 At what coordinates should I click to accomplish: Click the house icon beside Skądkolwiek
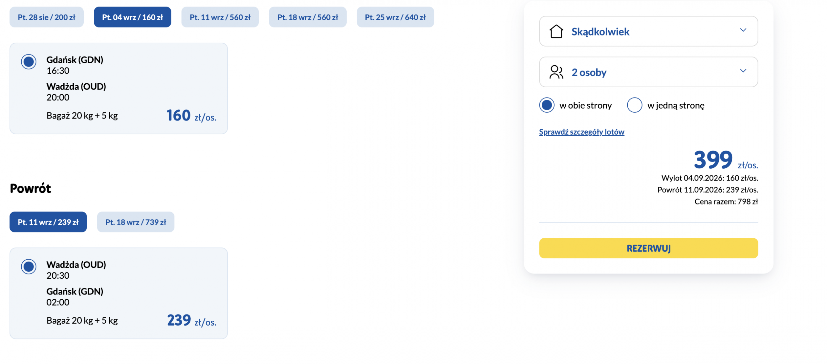pyautogui.click(x=556, y=31)
